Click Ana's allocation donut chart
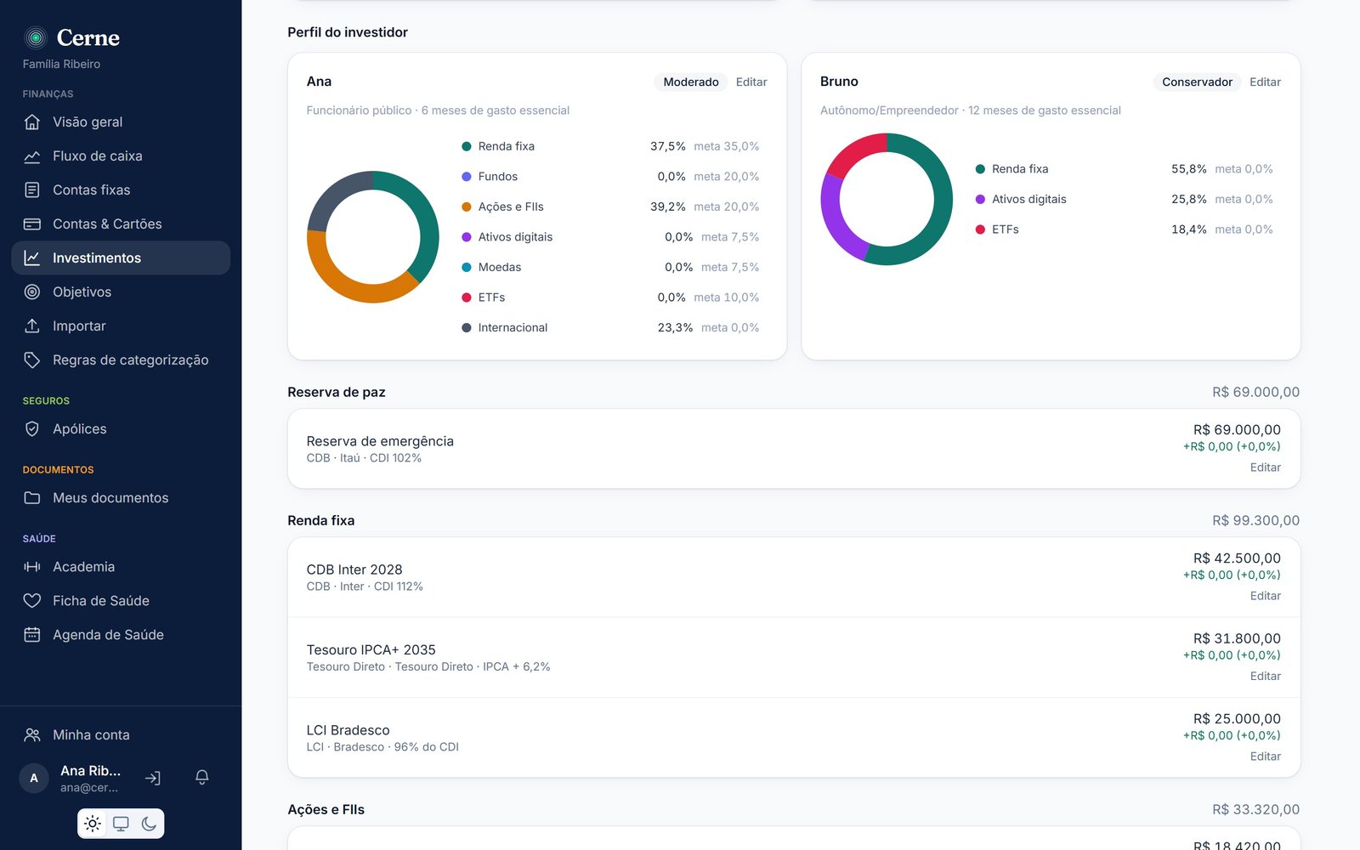1360x850 pixels. (x=373, y=237)
